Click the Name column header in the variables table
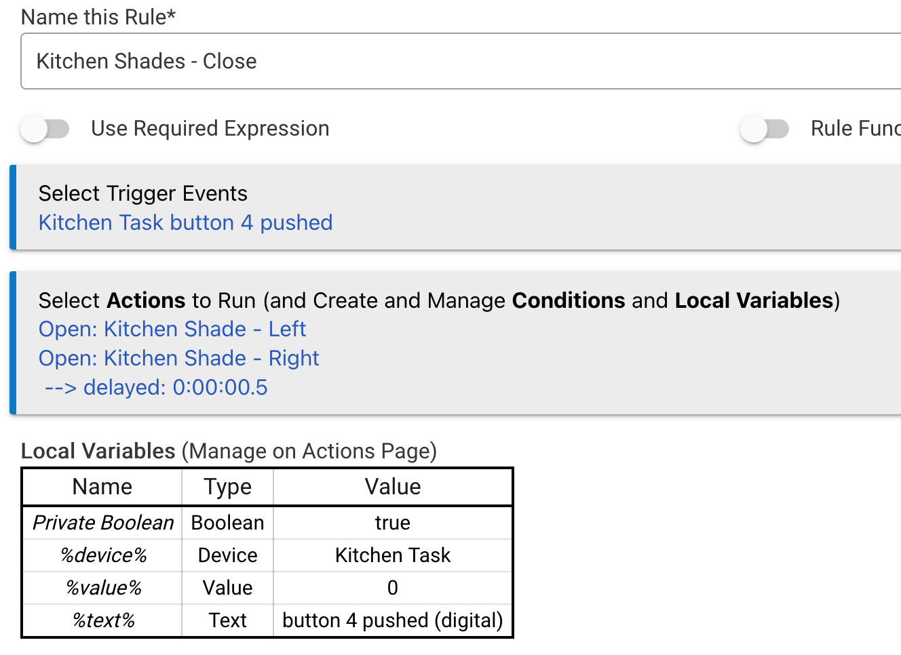Viewport: 901px width, 655px height. pos(102,487)
